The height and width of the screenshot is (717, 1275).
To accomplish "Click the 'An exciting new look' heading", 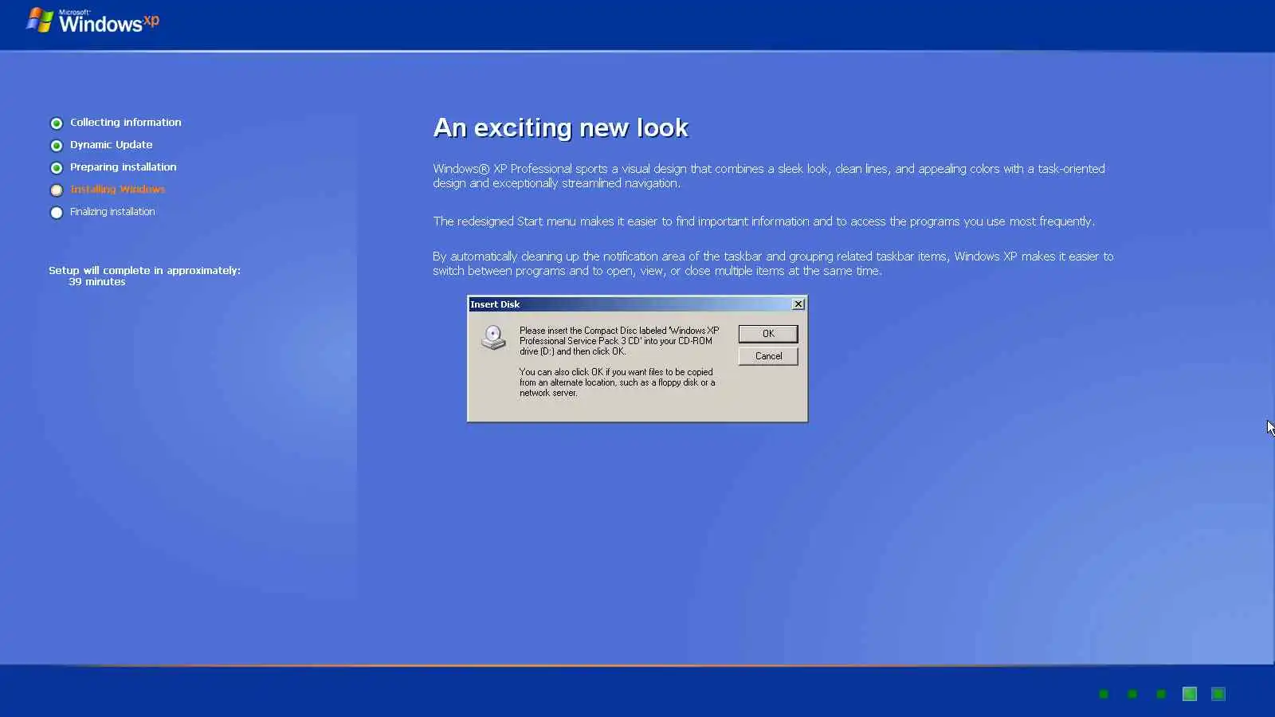I will click(560, 128).
